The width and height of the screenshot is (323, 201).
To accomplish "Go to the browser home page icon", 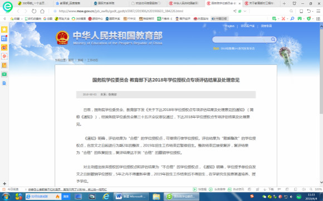I will point(42,11).
